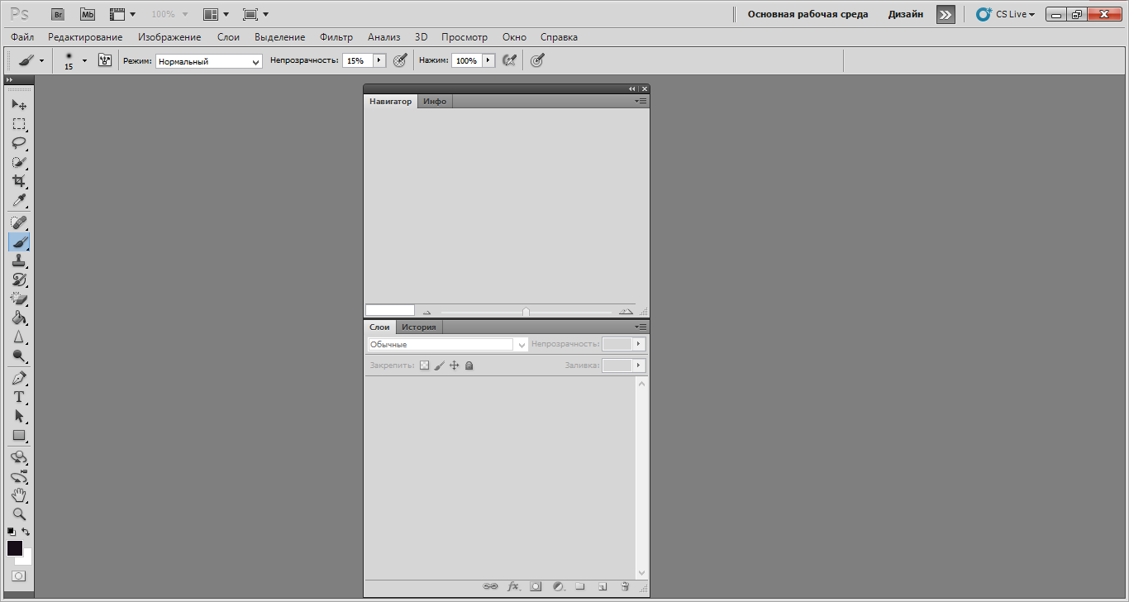Select the Spot Healing Brush tool
This screenshot has height=602, width=1129.
tap(18, 222)
